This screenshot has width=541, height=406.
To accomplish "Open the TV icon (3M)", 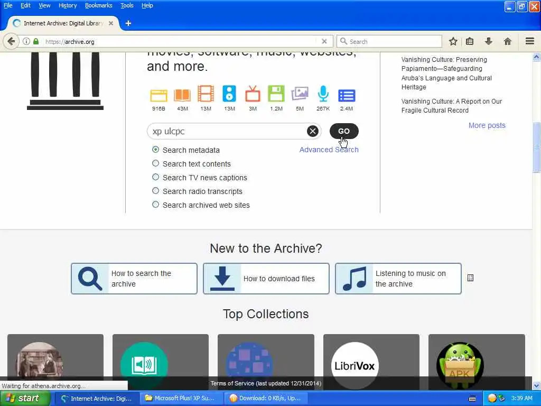I will [253, 94].
